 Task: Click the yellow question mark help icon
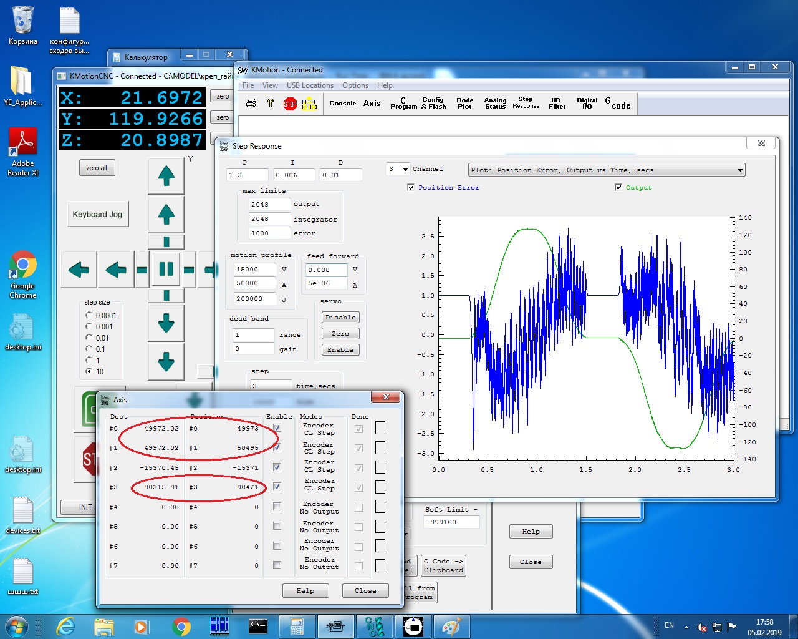271,103
